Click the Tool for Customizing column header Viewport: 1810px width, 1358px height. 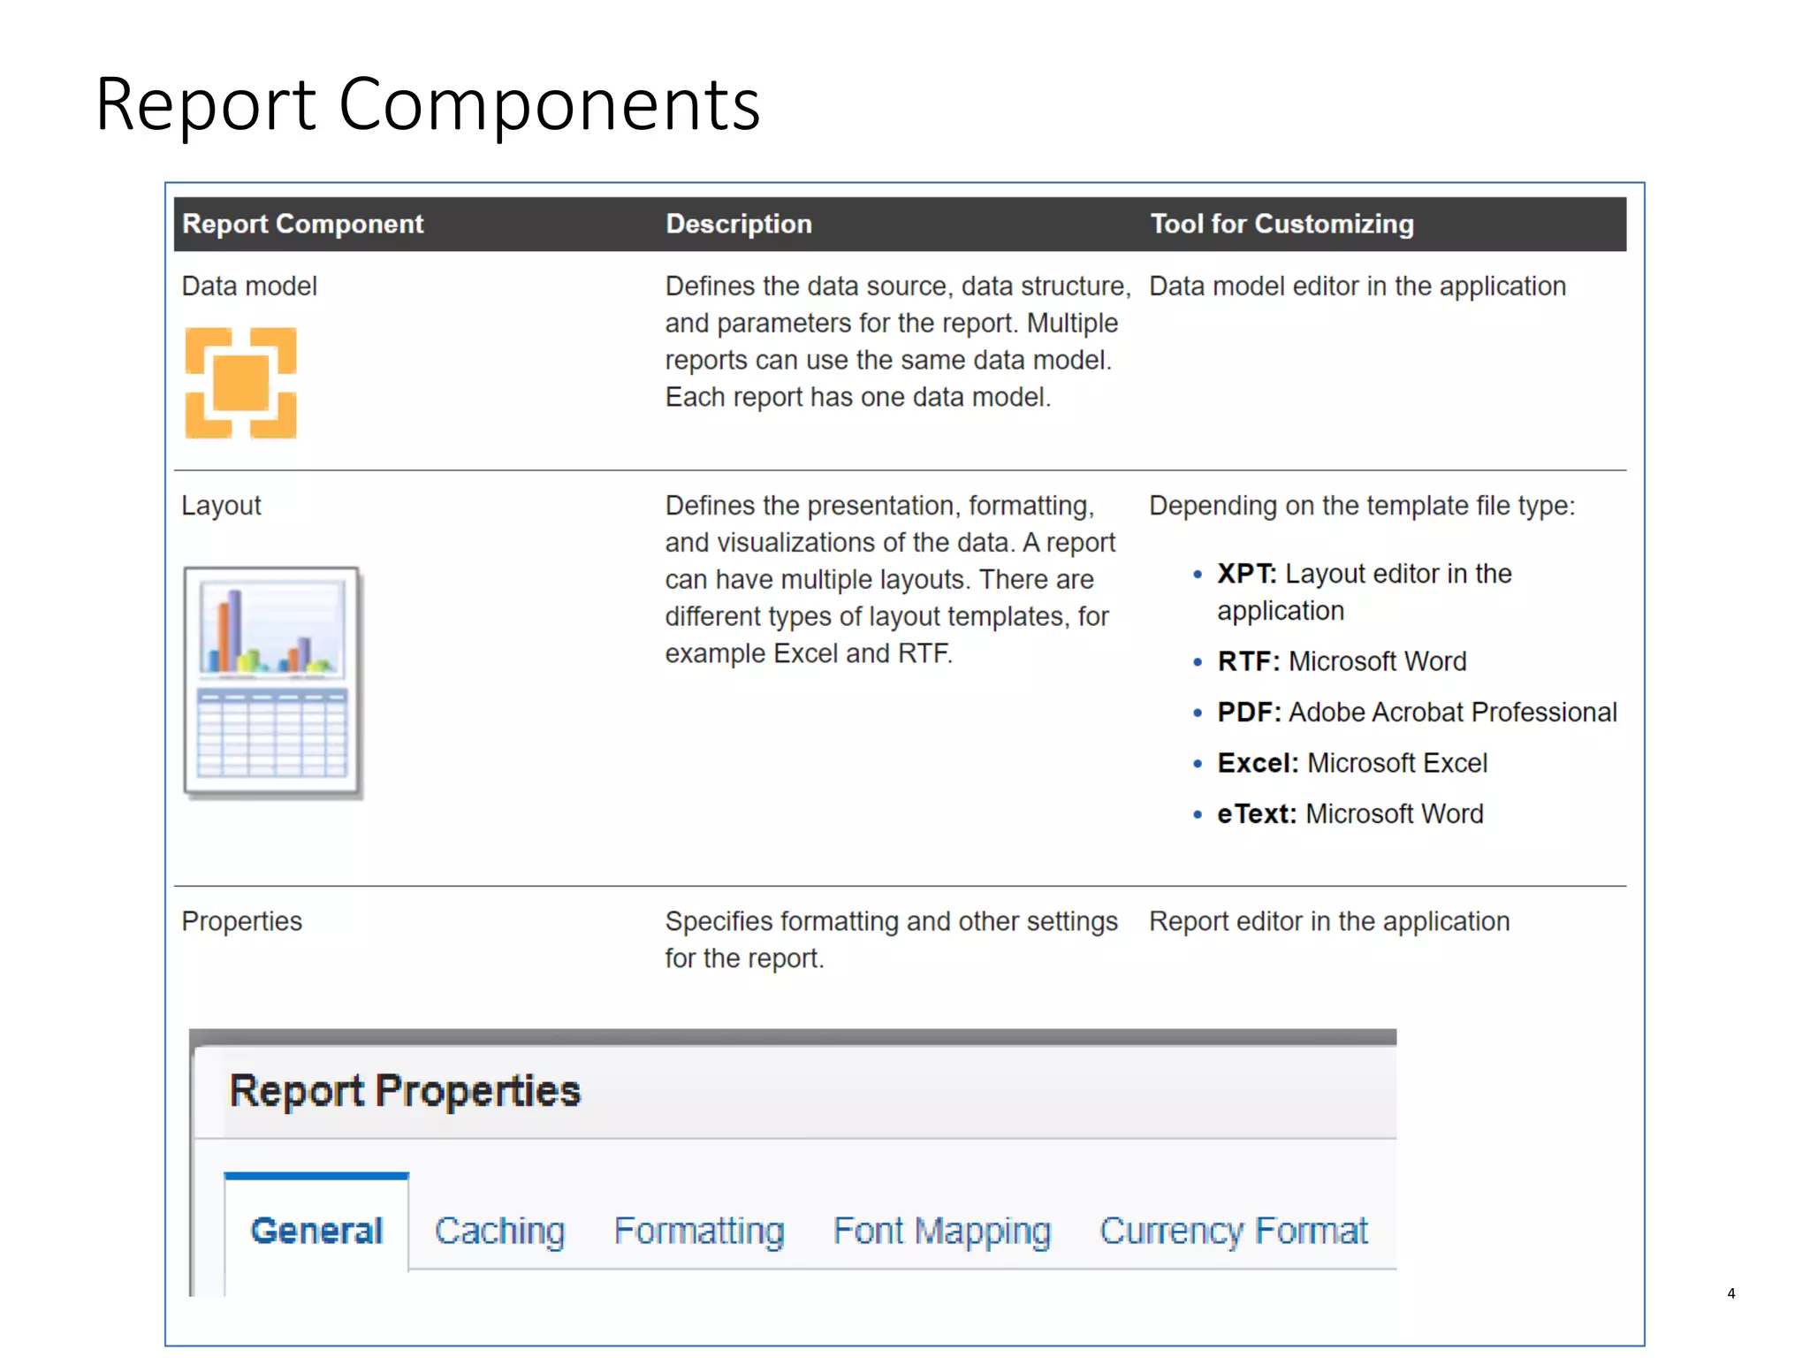coord(1281,224)
